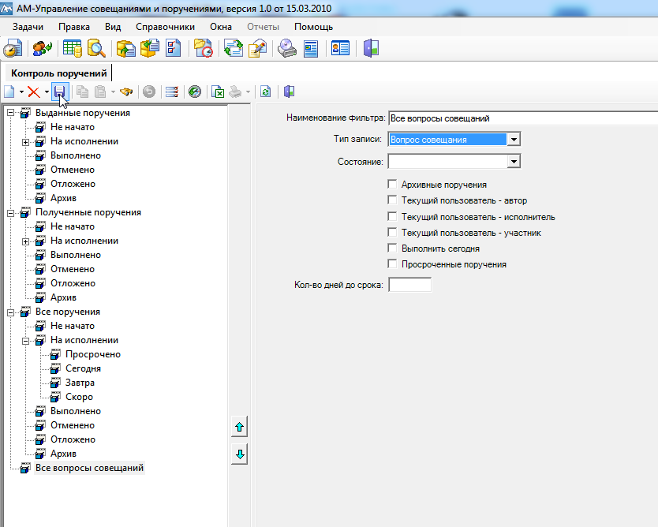Select Отложено under Полученные поручения

pyautogui.click(x=73, y=284)
